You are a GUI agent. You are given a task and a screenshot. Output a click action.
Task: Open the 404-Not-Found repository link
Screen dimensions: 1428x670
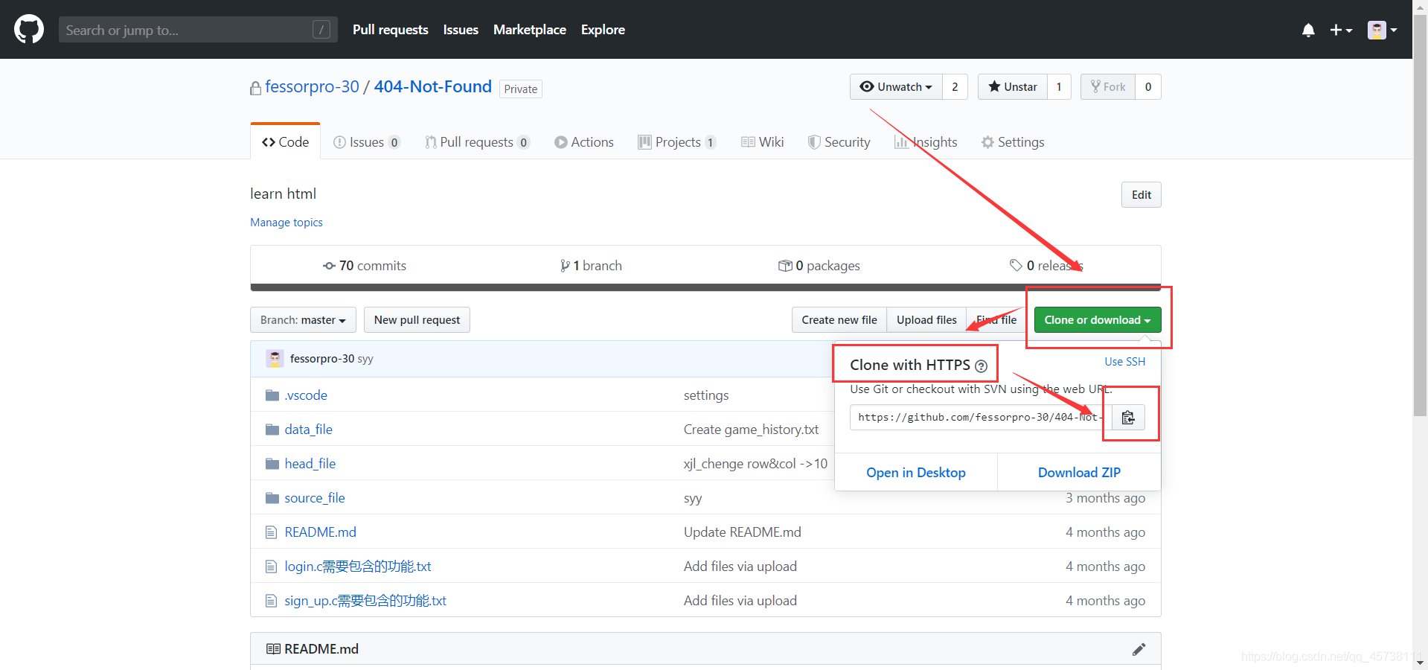coord(432,87)
